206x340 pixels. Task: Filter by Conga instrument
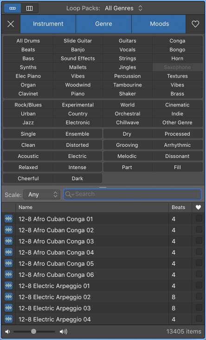(177, 41)
